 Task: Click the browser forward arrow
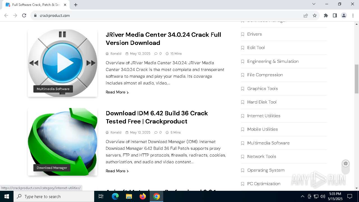15,15
